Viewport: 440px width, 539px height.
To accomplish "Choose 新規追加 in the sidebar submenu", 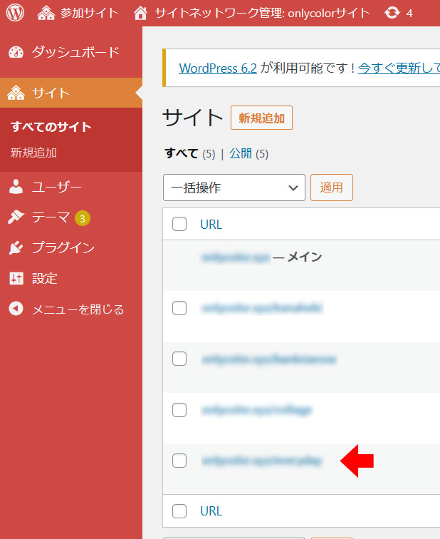I will (33, 153).
